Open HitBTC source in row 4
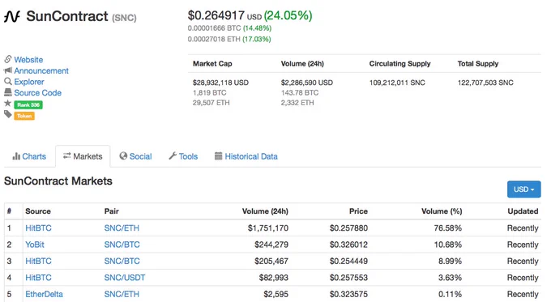 pyautogui.click(x=38, y=278)
